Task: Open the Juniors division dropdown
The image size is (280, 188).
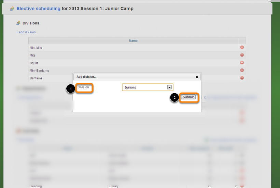Action: [169, 88]
